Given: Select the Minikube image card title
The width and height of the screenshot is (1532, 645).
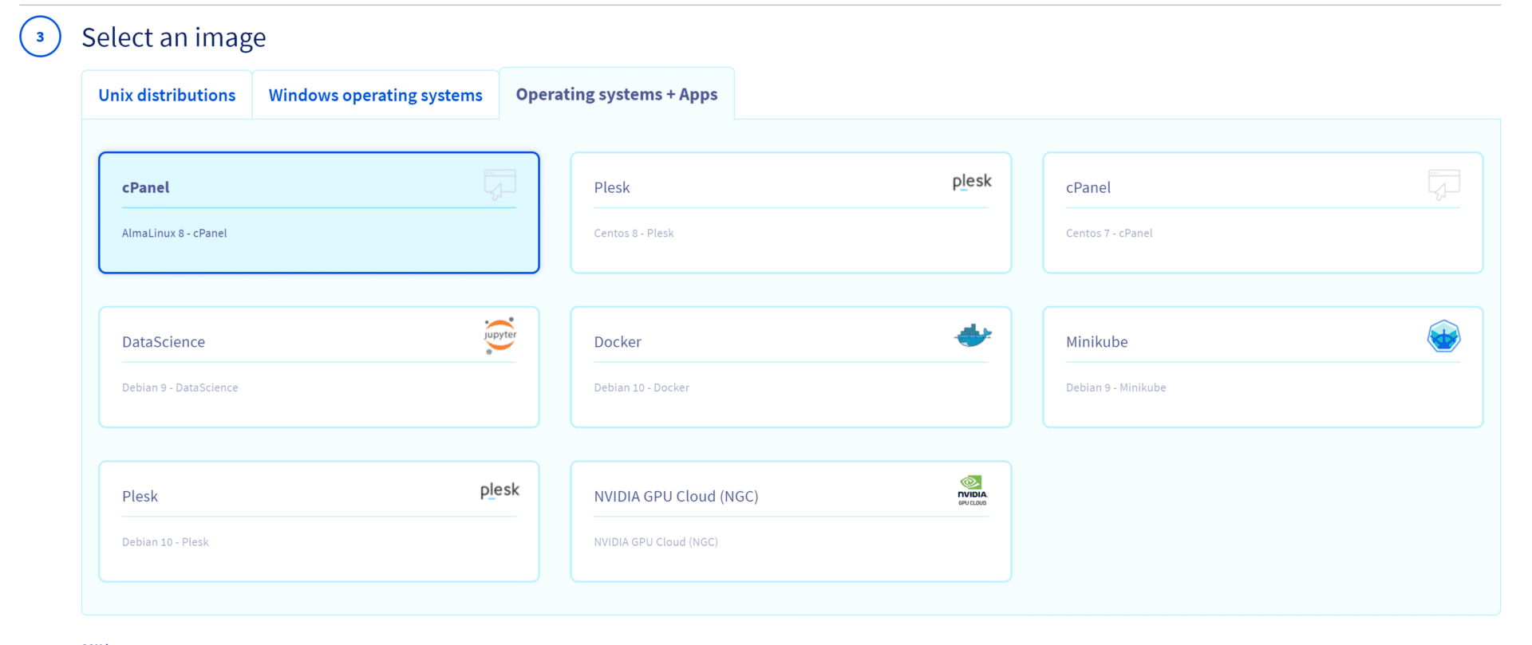Looking at the screenshot, I should (1097, 342).
